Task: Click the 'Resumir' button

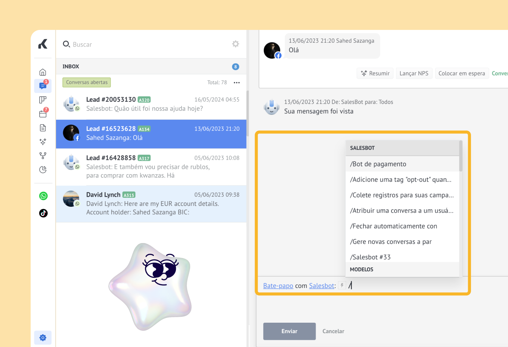Action: [x=375, y=73]
